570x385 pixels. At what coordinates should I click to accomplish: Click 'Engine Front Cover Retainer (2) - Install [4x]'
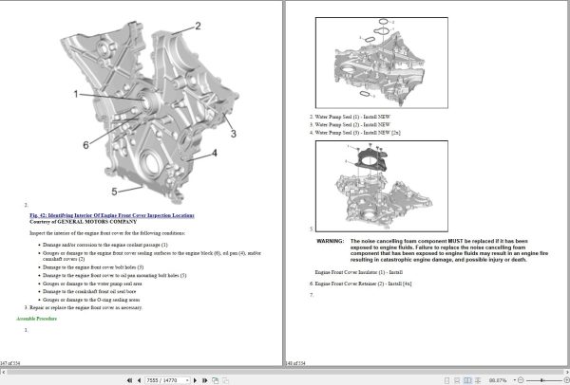pos(363,284)
